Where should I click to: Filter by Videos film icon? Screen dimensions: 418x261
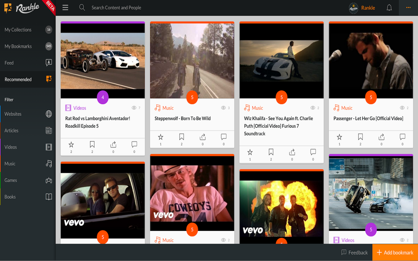pyautogui.click(x=49, y=147)
